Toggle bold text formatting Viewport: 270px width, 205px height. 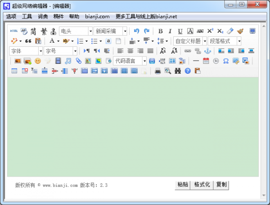coord(161,31)
